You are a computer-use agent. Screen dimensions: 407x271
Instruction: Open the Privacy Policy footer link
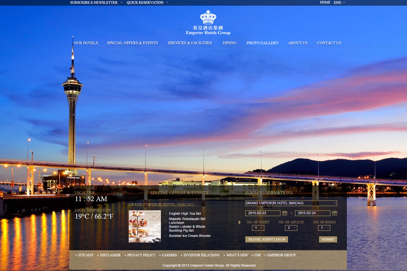click(x=141, y=255)
